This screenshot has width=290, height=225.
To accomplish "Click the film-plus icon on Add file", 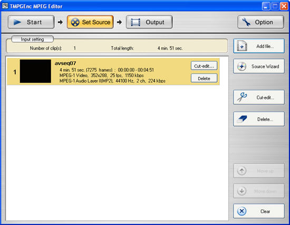I will coord(242,46).
